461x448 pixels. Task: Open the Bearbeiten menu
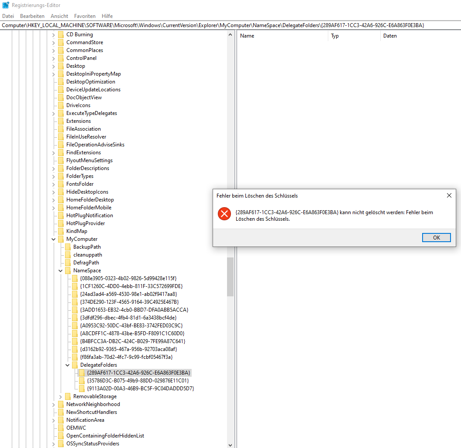(32, 16)
